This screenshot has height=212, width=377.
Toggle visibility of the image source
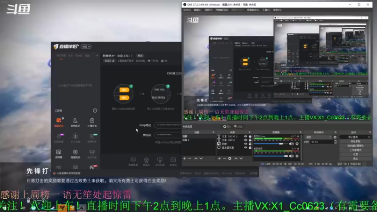point(246,144)
